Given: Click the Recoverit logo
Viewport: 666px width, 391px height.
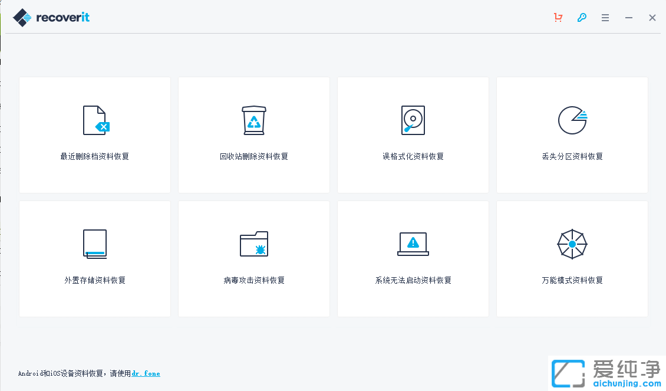Looking at the screenshot, I should point(51,18).
